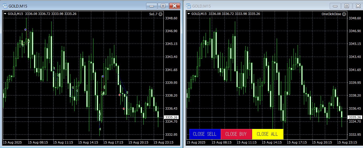
Task: Click the 3341.65 price label in left chart
Action: coord(171,70)
